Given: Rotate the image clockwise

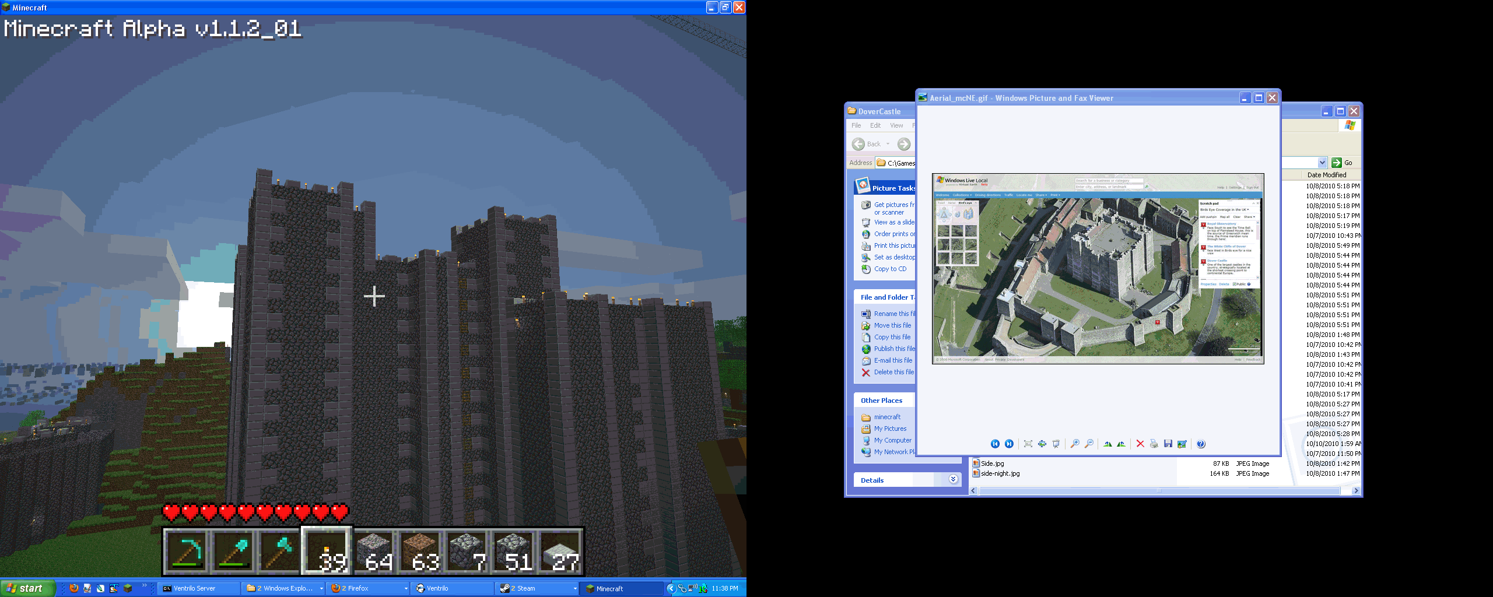Looking at the screenshot, I should 1108,444.
